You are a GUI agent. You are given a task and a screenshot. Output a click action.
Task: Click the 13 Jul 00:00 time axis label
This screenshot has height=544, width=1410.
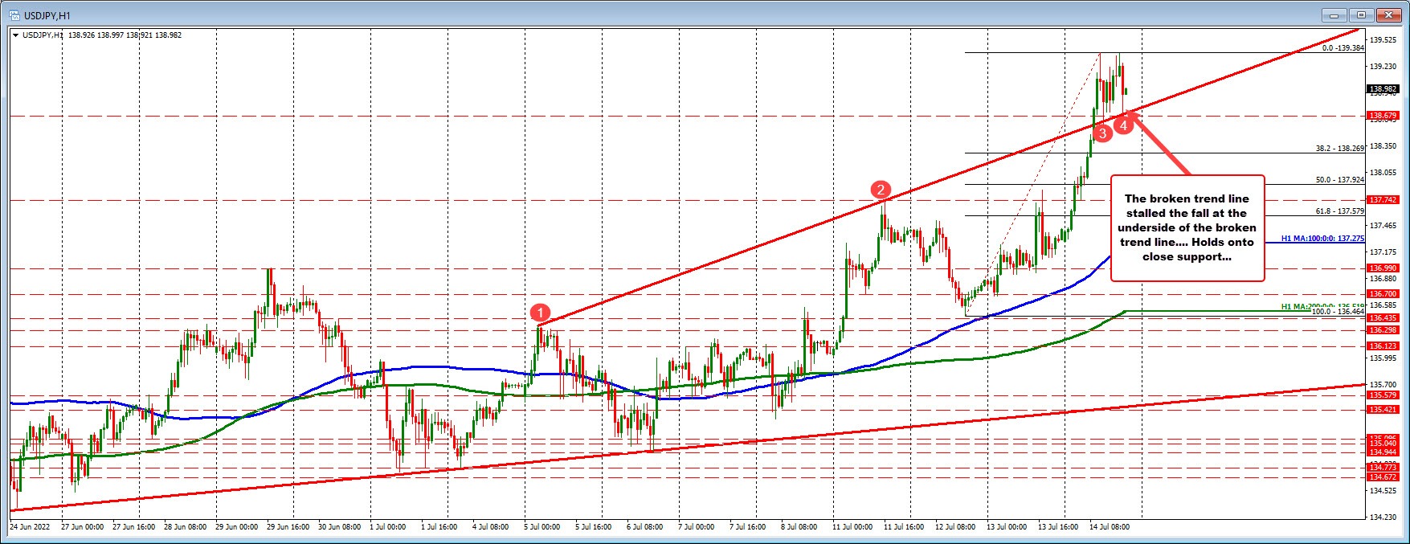click(1007, 527)
